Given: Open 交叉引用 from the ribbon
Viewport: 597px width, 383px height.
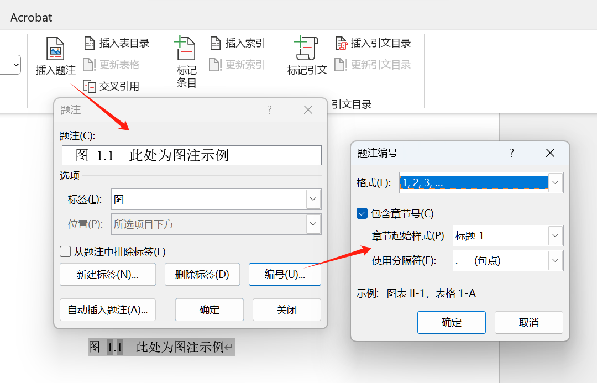Looking at the screenshot, I should point(111,86).
